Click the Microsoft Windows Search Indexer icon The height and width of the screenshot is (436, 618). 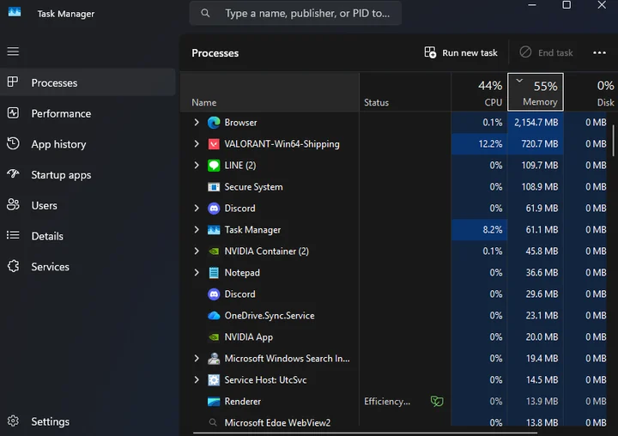point(214,359)
